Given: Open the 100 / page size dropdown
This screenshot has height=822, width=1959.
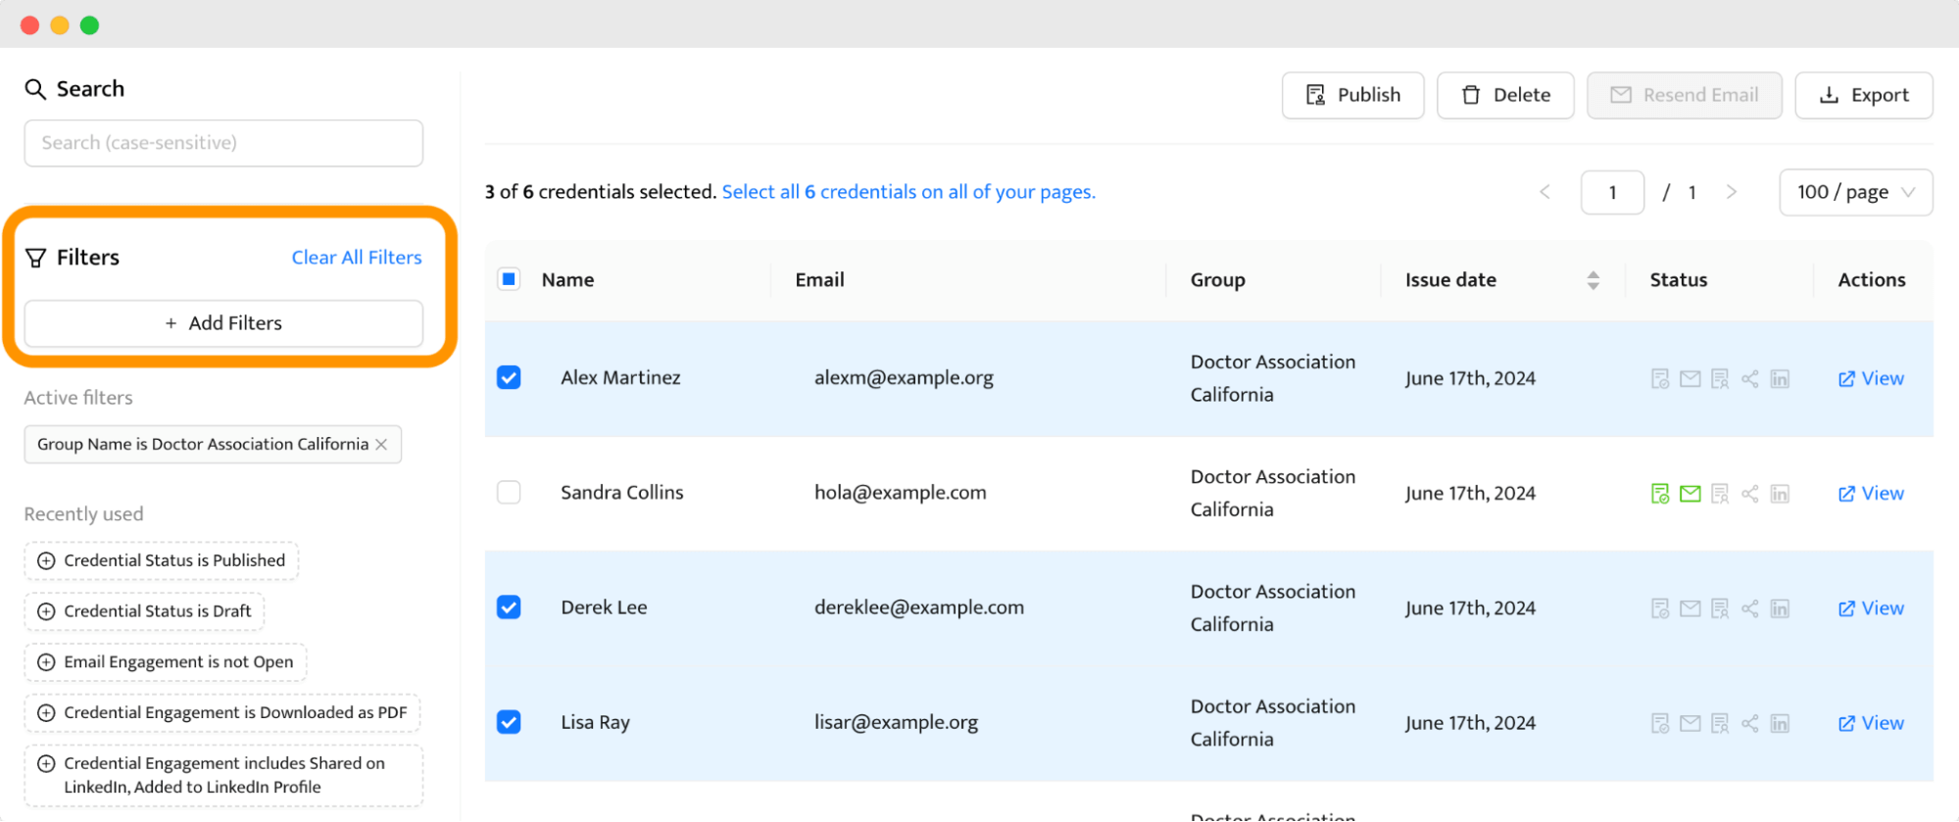Looking at the screenshot, I should 1856,192.
